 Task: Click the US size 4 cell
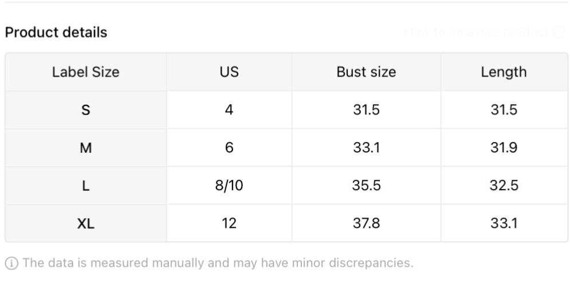[x=229, y=110]
